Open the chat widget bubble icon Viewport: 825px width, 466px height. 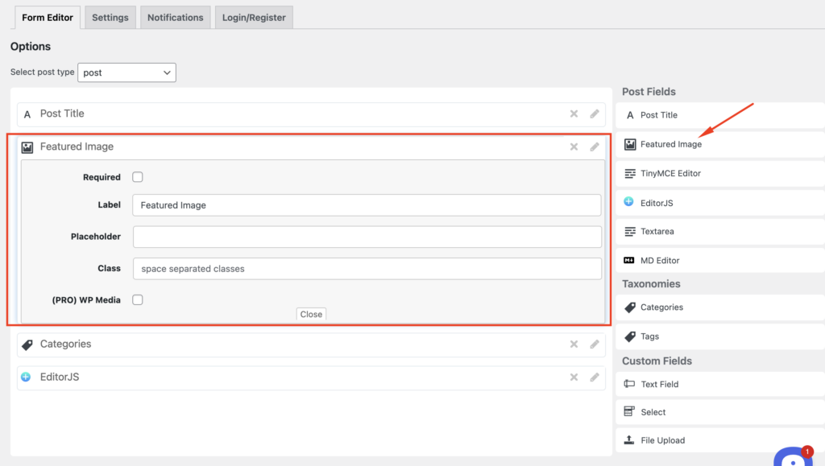point(793,459)
